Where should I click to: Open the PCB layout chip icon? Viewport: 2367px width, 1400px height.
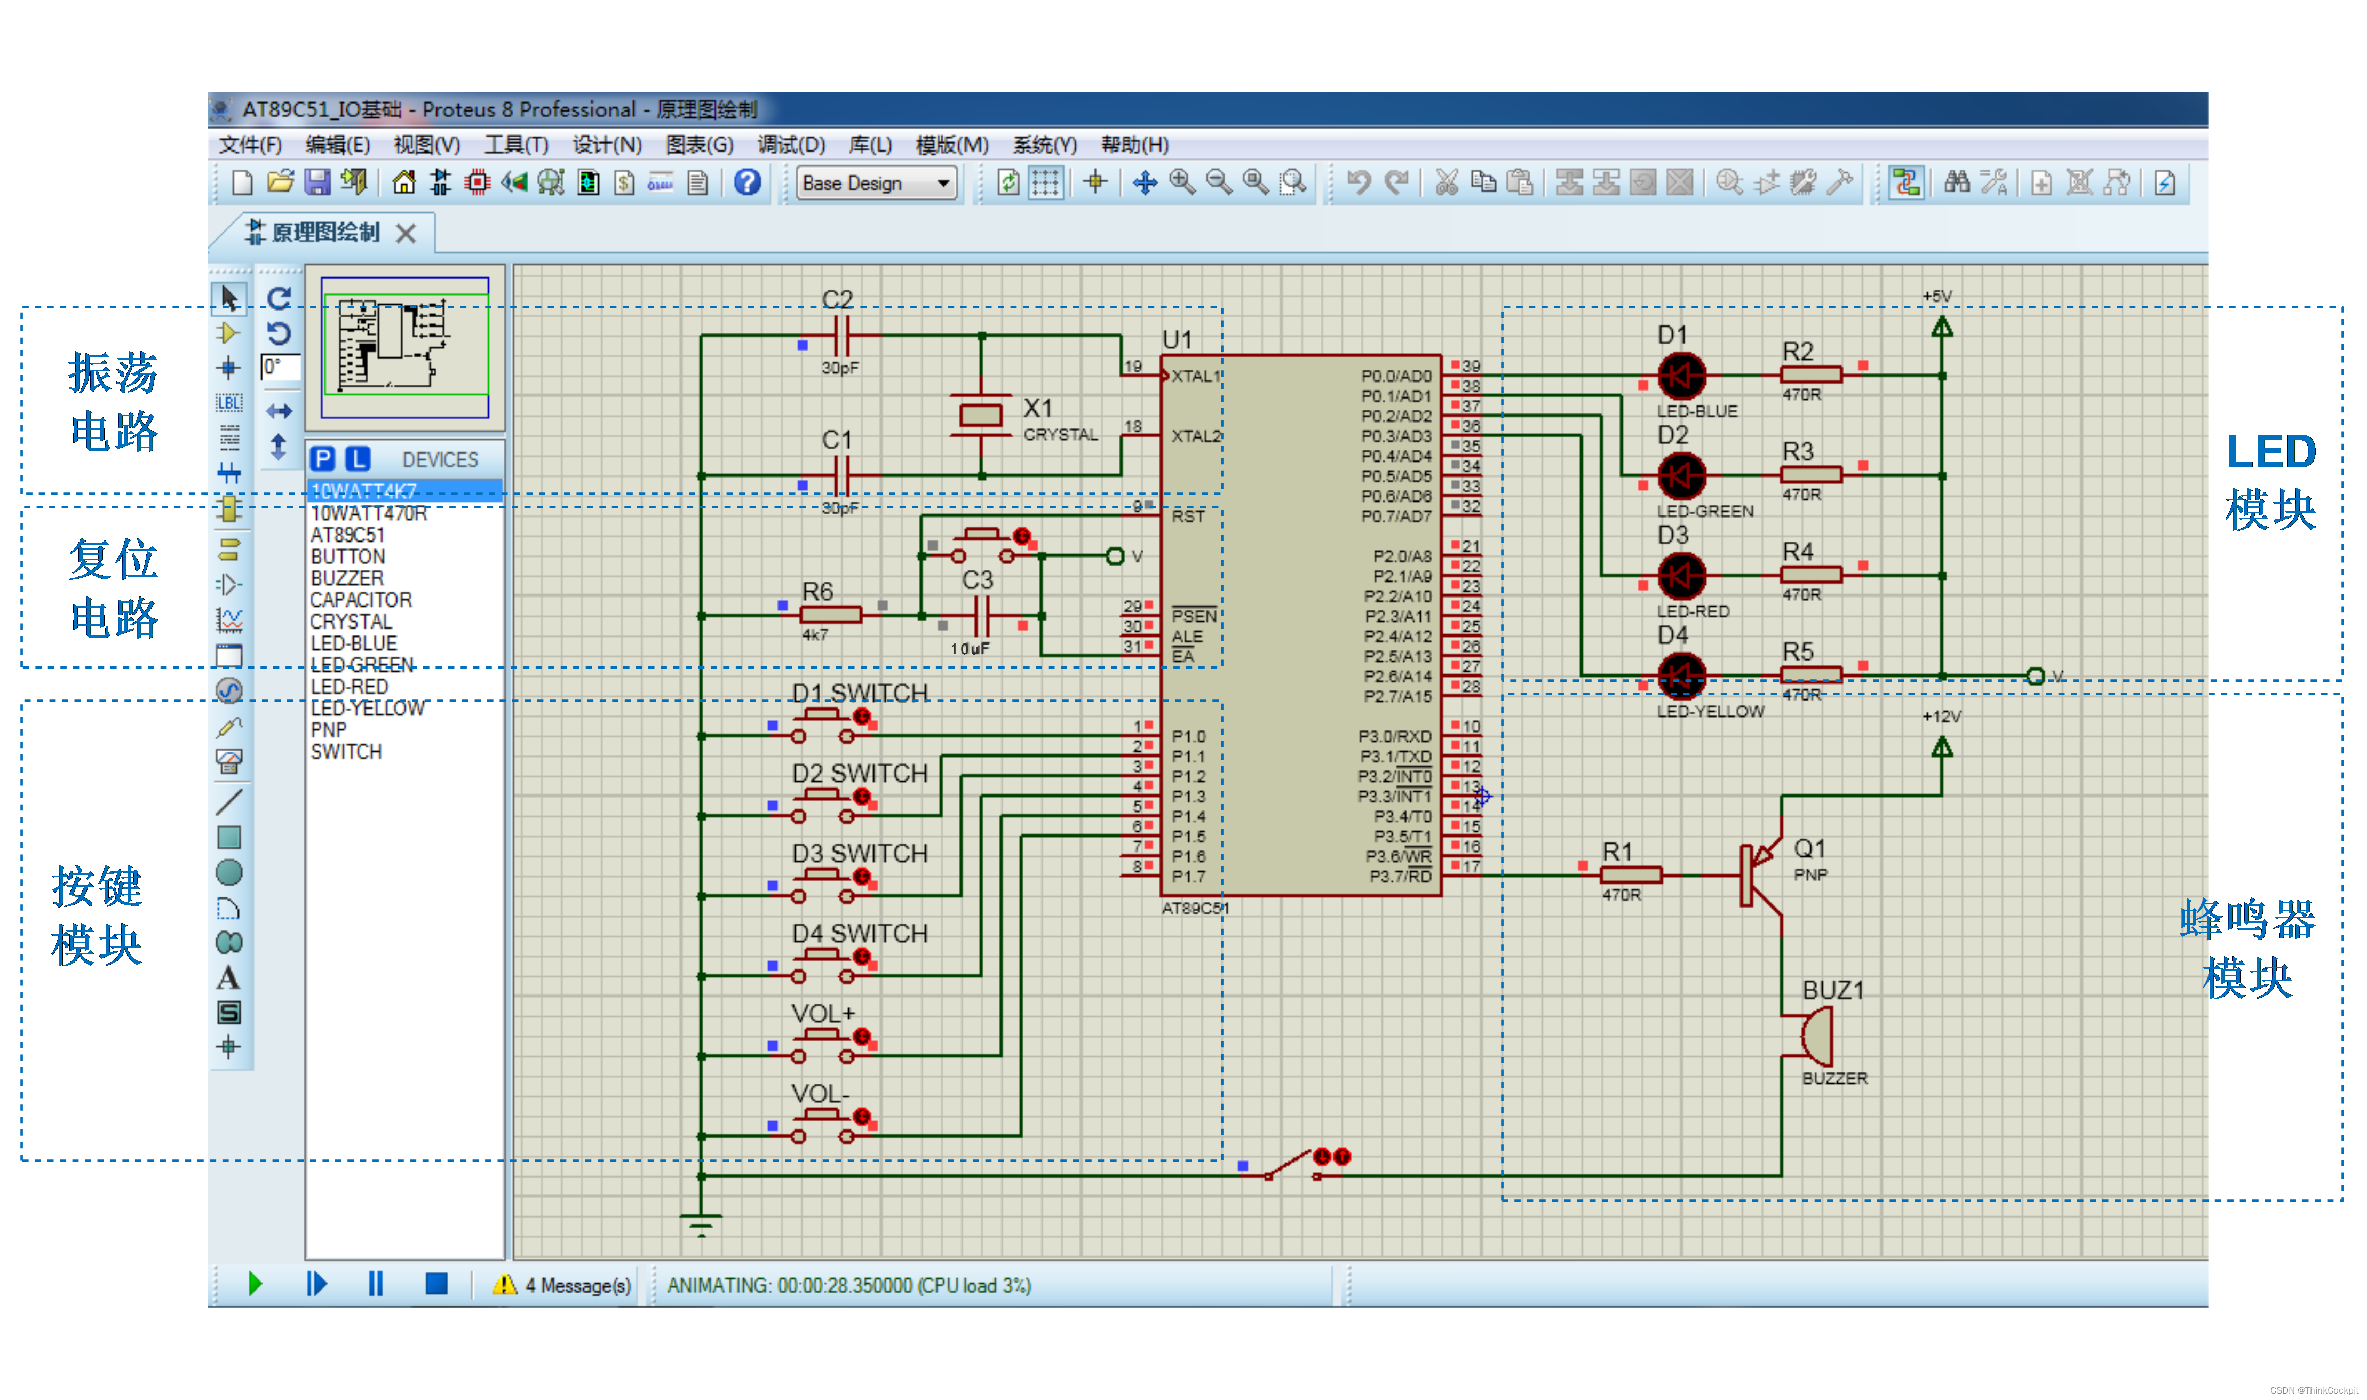tap(478, 182)
